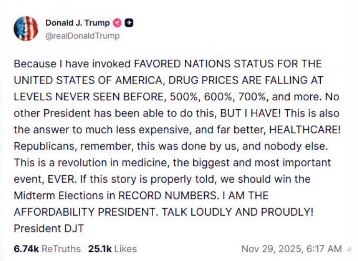Click the small icon beside the timestamp

pos(349,249)
